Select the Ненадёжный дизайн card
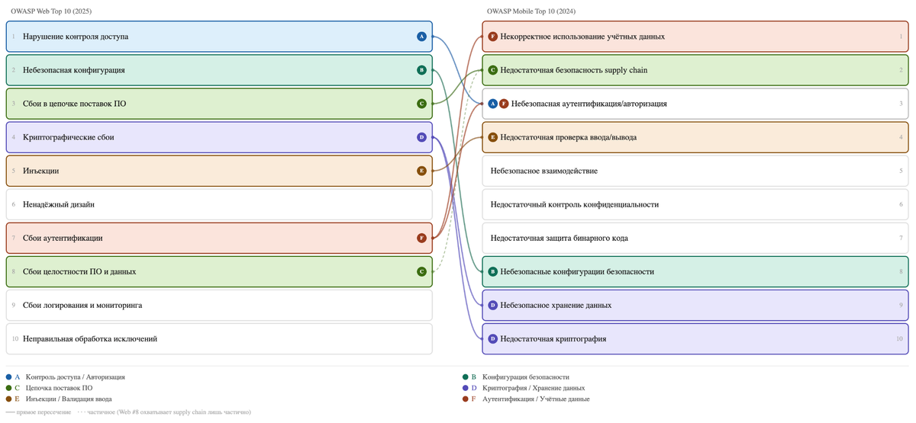This screenshot has height=423, width=916. (x=219, y=204)
